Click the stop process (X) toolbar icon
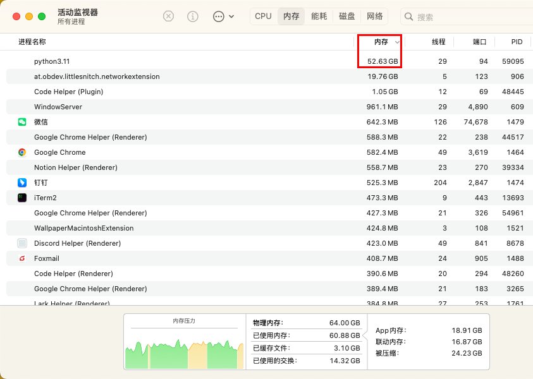Viewport: 533px width, 379px height. [x=168, y=16]
